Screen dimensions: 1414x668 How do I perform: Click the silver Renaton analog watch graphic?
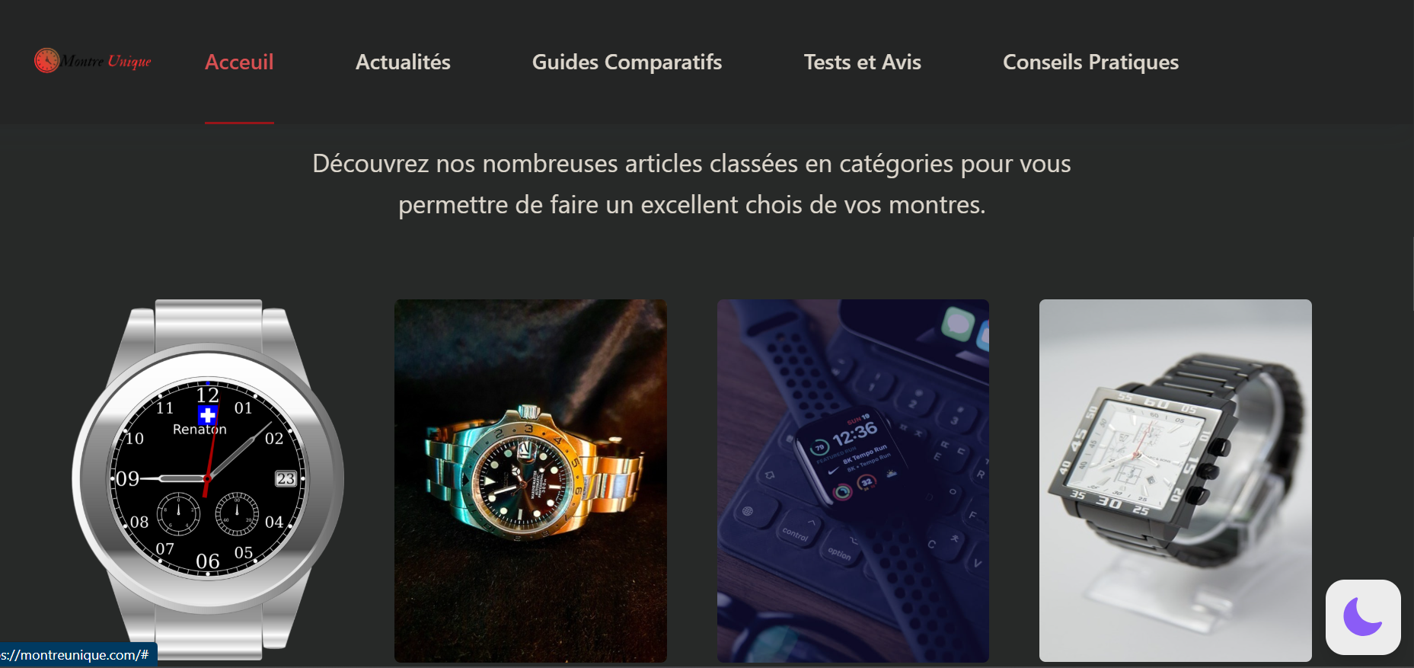pyautogui.click(x=208, y=480)
